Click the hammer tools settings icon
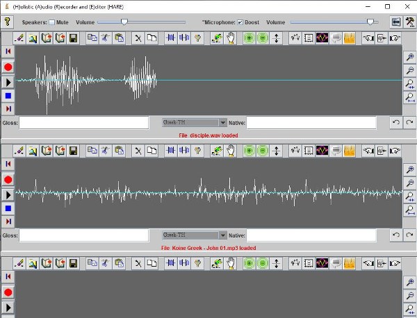 [410, 22]
